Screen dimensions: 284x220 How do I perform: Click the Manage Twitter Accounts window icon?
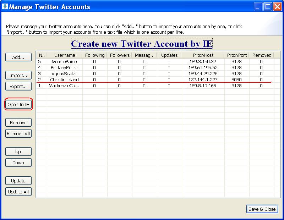(5, 6)
